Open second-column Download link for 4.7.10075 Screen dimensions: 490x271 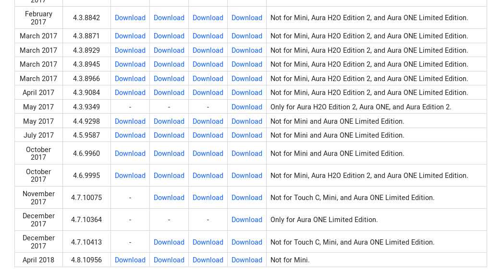[169, 198]
